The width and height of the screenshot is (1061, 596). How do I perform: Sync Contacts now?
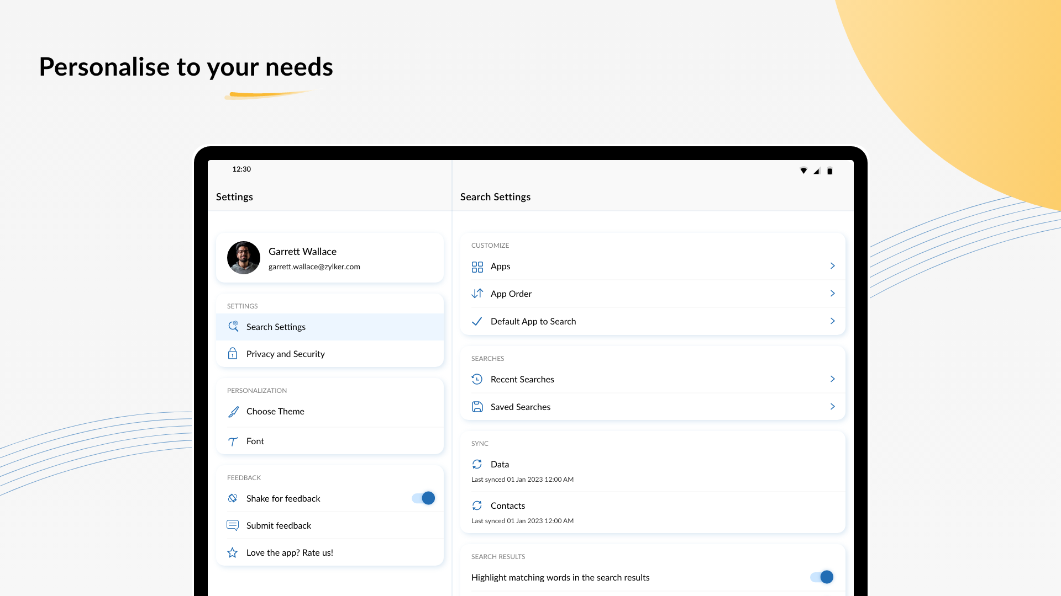click(653, 512)
